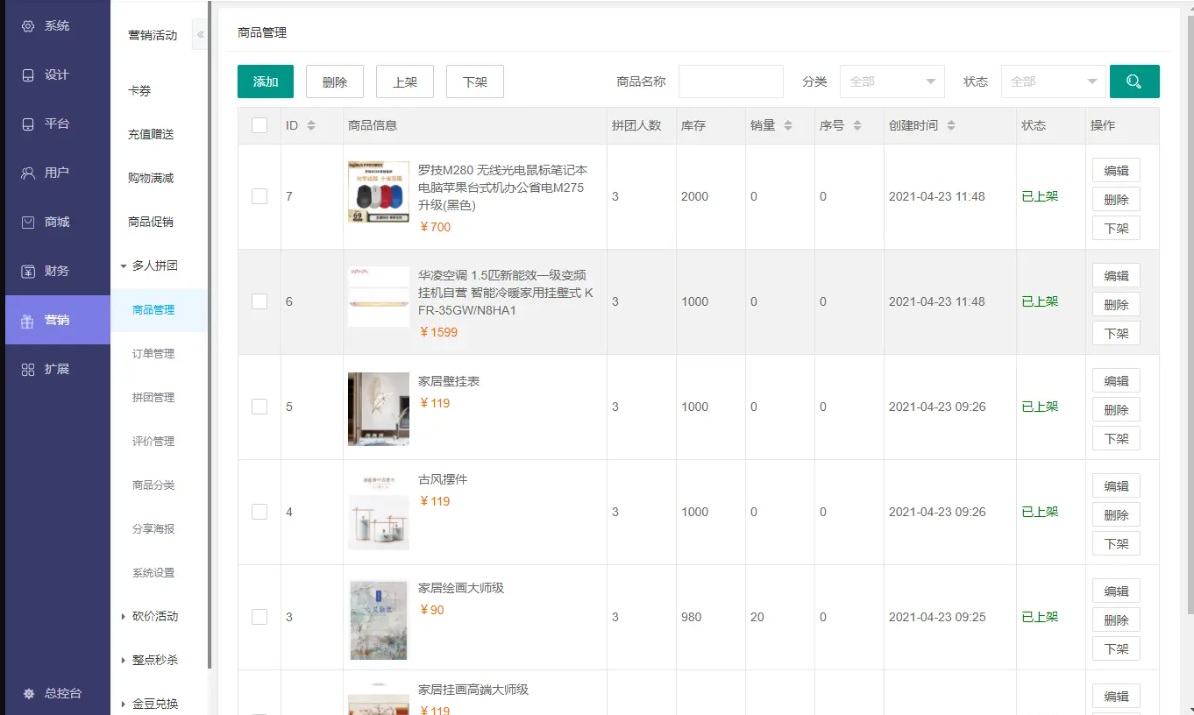Image resolution: width=1194 pixels, height=715 pixels.
Task: Click 下架 for 家居壁挂表 row
Action: tap(1116, 438)
